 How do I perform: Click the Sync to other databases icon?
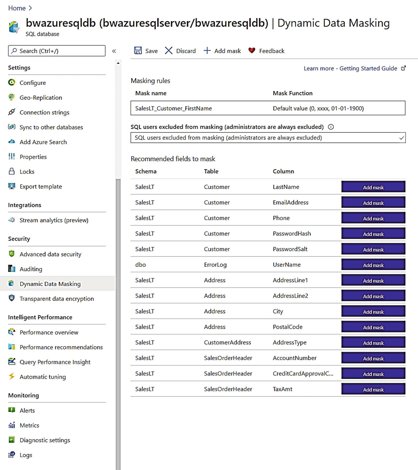(12, 127)
